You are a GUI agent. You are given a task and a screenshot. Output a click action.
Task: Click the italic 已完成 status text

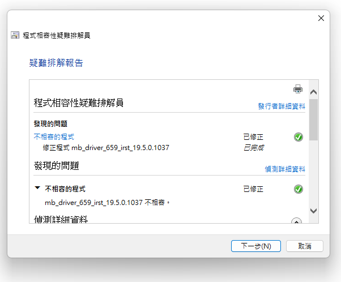(253, 148)
